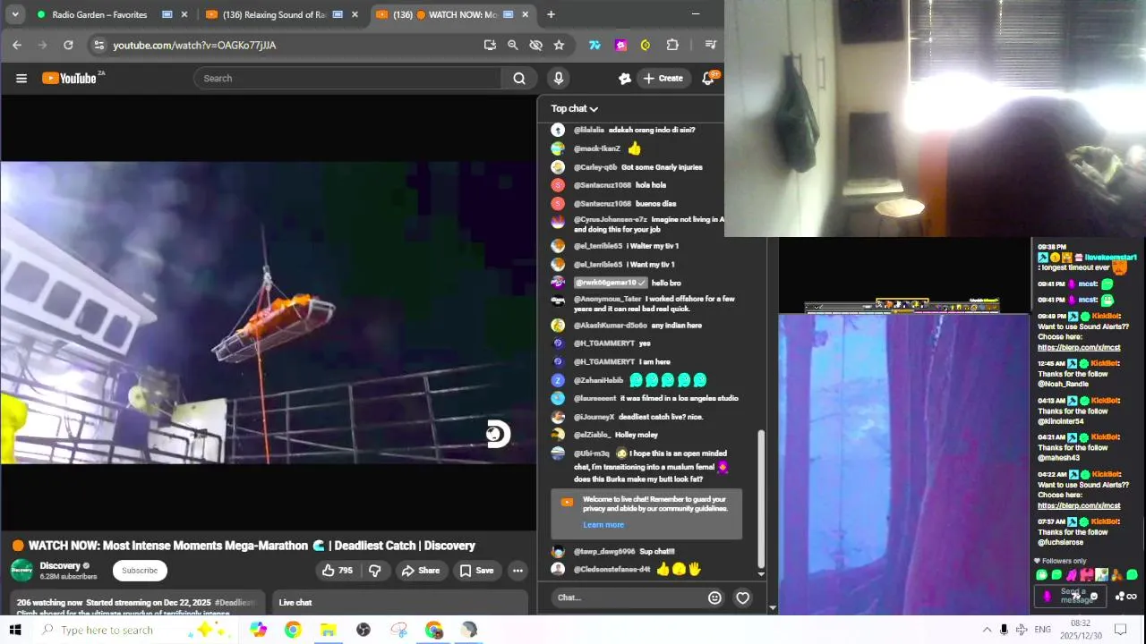
Task: Click the taskbar 'Type here to search' box
Action: point(134,630)
